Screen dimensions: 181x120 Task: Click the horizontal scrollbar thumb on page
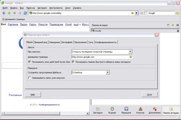click(32, 113)
